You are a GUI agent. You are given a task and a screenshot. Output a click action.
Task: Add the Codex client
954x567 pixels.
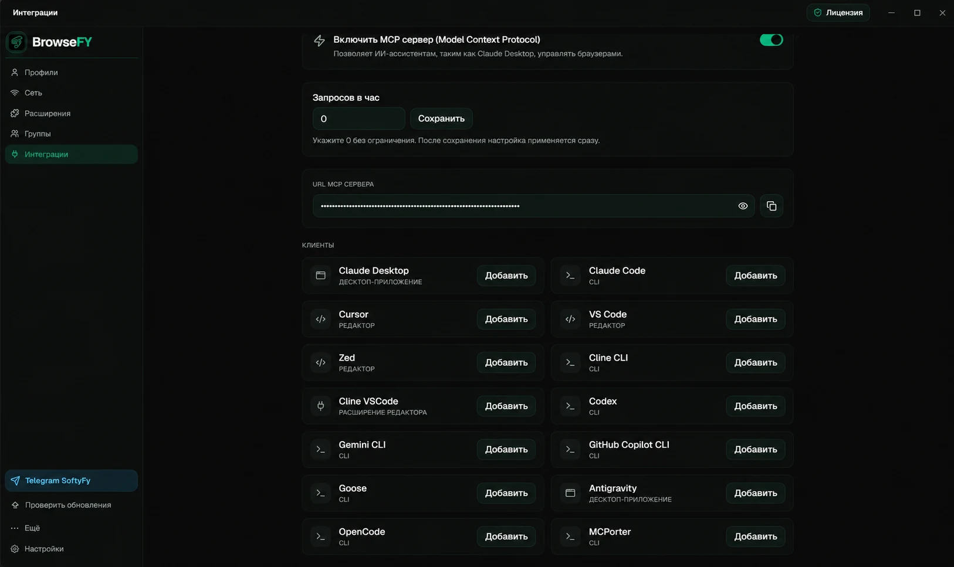756,406
